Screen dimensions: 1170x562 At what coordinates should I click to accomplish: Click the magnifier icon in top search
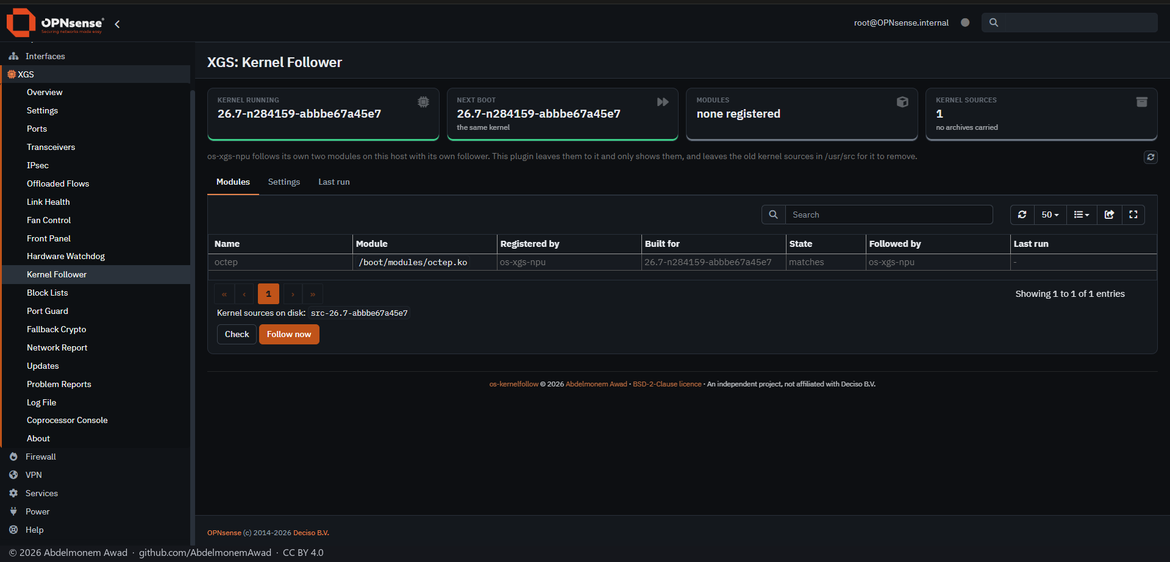click(x=994, y=23)
